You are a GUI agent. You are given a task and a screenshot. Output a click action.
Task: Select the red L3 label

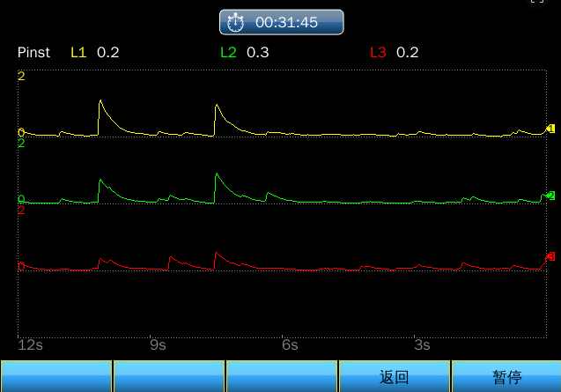[378, 53]
